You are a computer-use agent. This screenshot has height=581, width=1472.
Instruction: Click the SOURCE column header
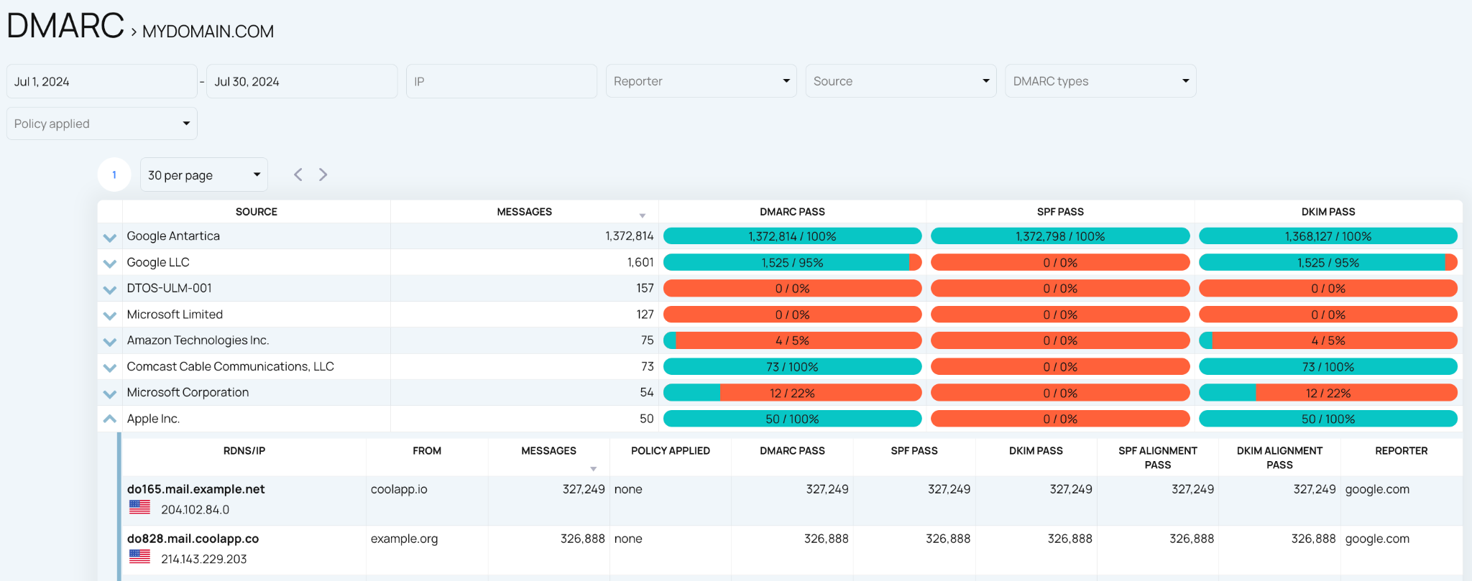[x=257, y=212]
